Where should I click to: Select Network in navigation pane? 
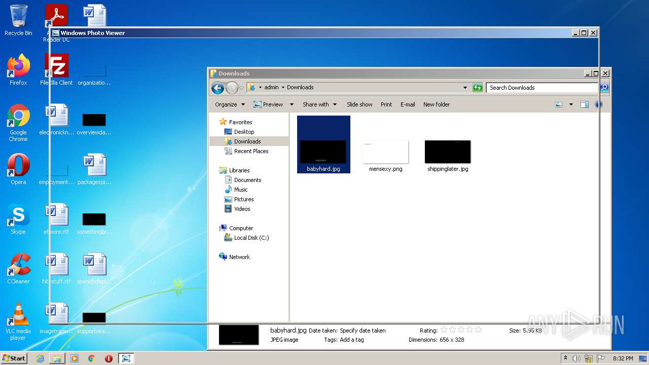coord(239,257)
